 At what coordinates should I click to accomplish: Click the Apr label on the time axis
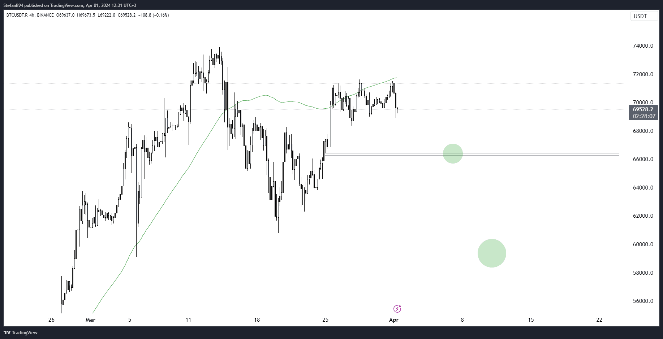point(394,320)
